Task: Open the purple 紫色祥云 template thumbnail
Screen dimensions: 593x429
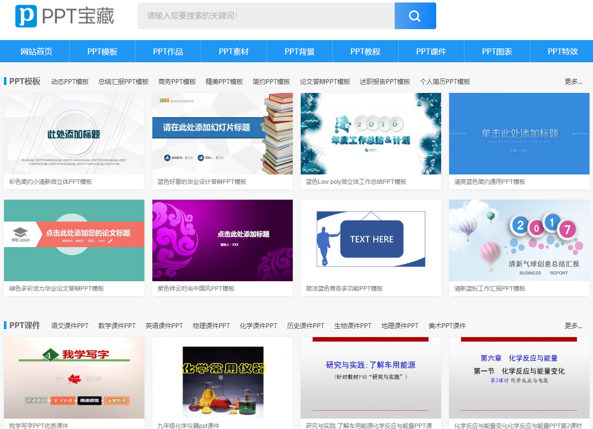Action: click(223, 240)
